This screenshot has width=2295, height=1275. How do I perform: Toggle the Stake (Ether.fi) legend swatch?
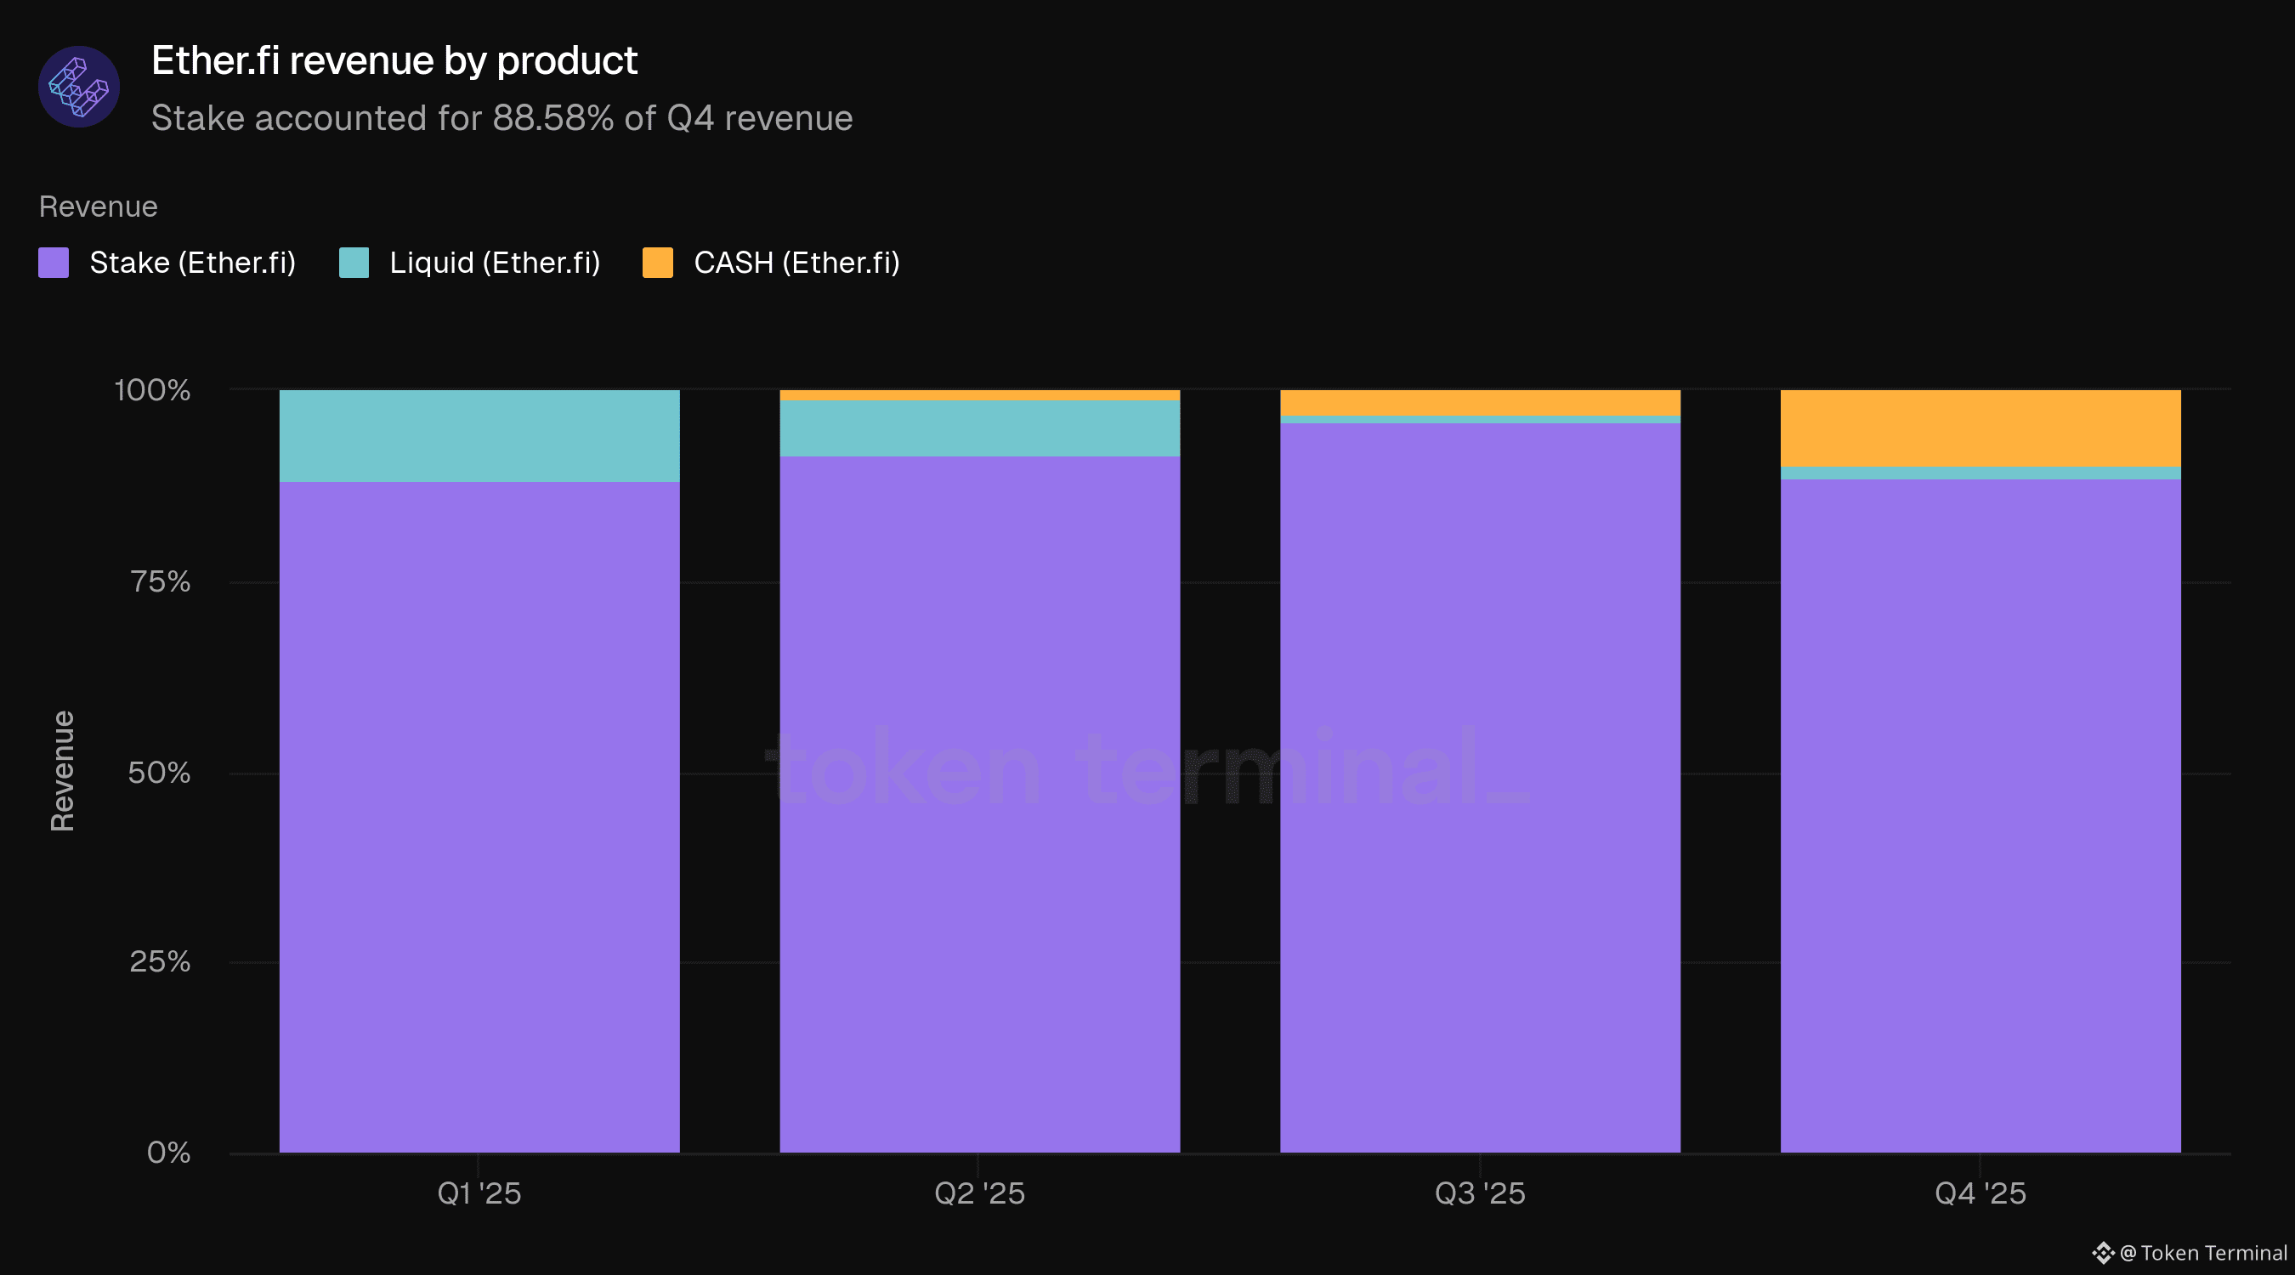tap(54, 263)
